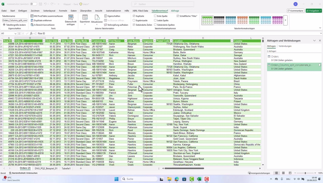323x183 pixels.
Task: Open task pane options chevron
Action: [314, 40]
